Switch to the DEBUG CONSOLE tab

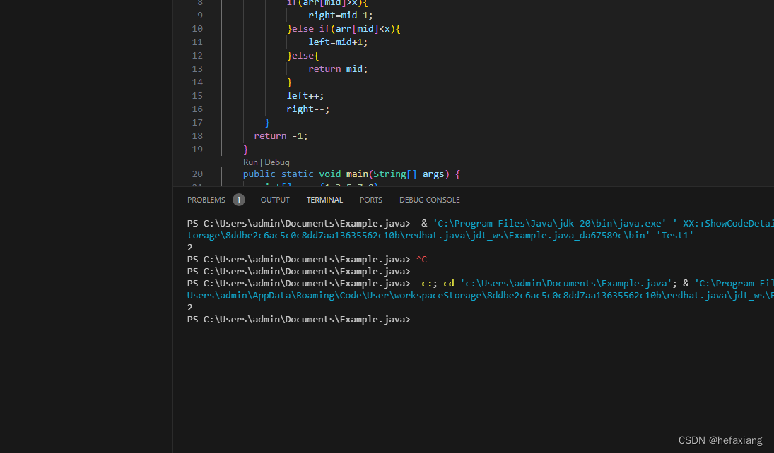tap(429, 199)
